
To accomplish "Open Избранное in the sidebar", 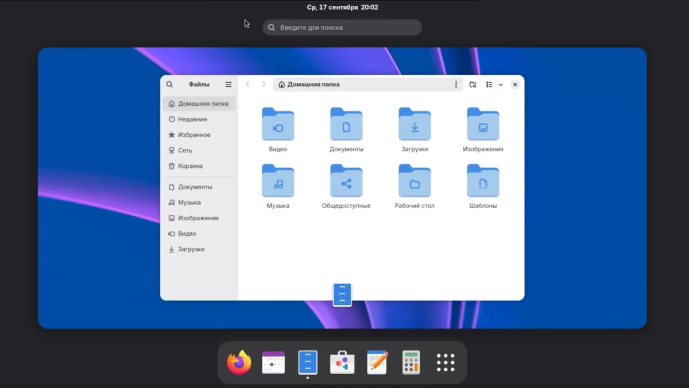I will coord(194,135).
